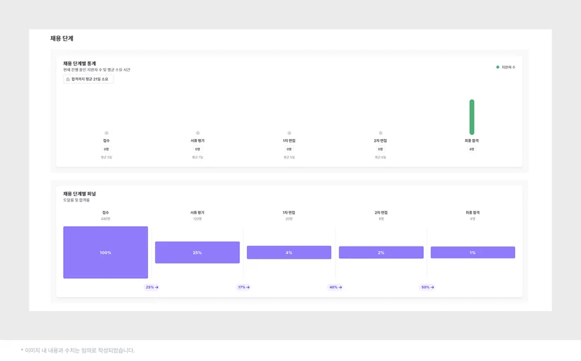The image size is (581, 361).
Task: Click the 도달률 및 합격률 subtitle
Action: point(76,200)
